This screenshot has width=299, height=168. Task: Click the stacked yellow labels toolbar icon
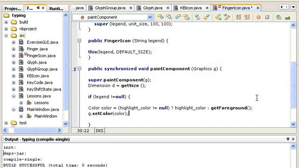186,17
